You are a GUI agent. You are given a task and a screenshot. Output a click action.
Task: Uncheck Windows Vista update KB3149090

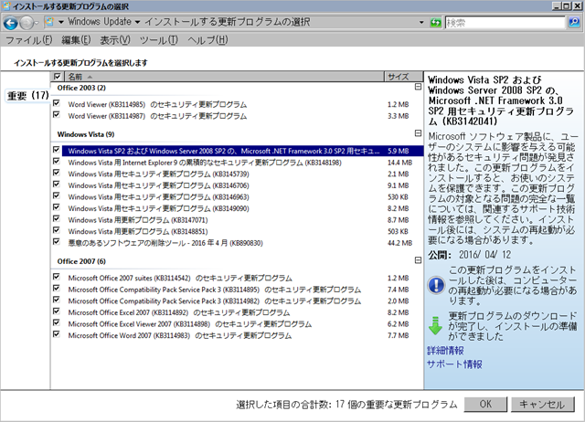[57, 207]
